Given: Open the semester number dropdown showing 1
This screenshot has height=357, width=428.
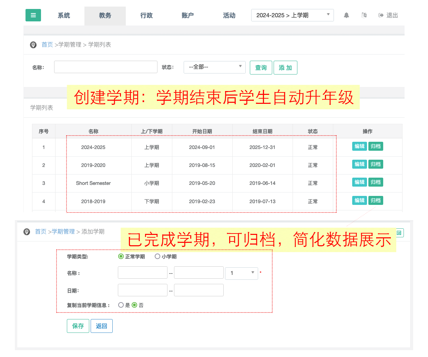Looking at the screenshot, I should (x=242, y=273).
